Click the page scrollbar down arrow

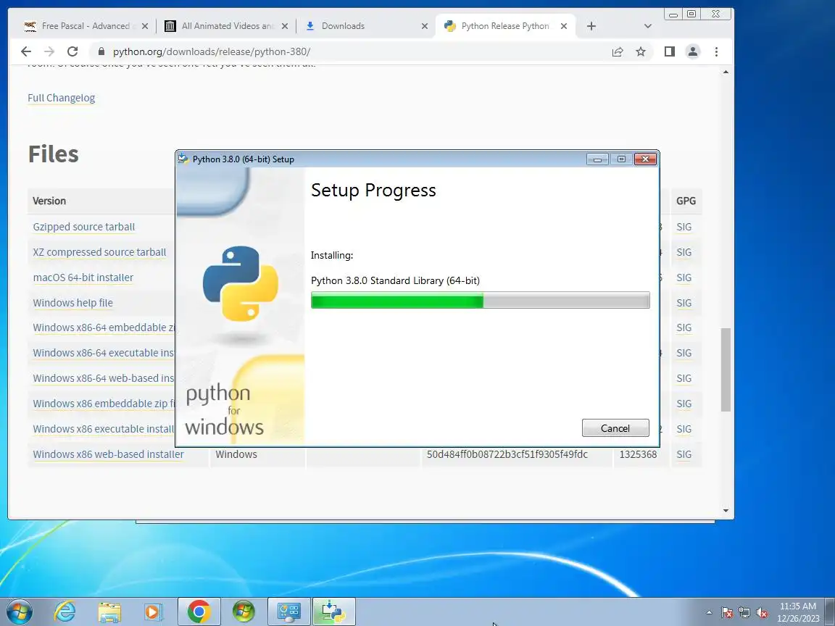[726, 511]
